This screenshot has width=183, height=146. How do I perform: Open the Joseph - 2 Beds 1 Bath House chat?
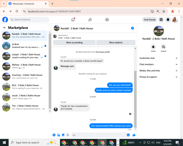[24, 56]
